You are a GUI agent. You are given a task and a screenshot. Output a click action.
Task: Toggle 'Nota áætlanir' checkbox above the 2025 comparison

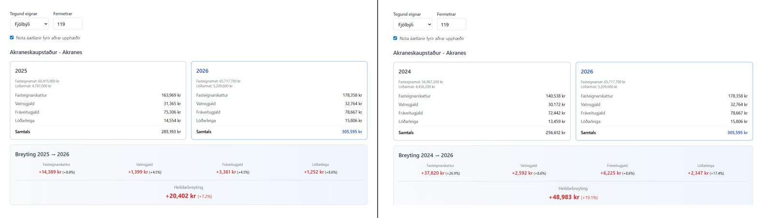12,38
